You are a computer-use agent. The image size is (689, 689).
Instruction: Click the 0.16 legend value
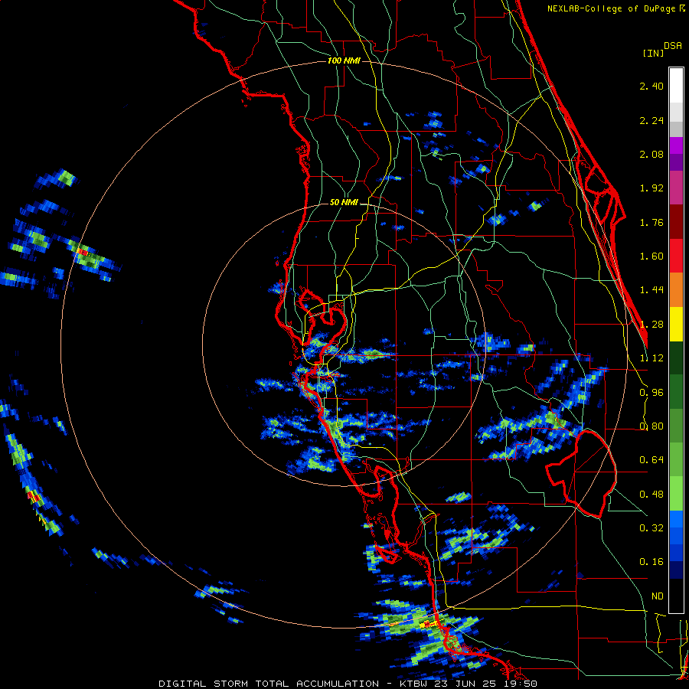[x=651, y=562]
